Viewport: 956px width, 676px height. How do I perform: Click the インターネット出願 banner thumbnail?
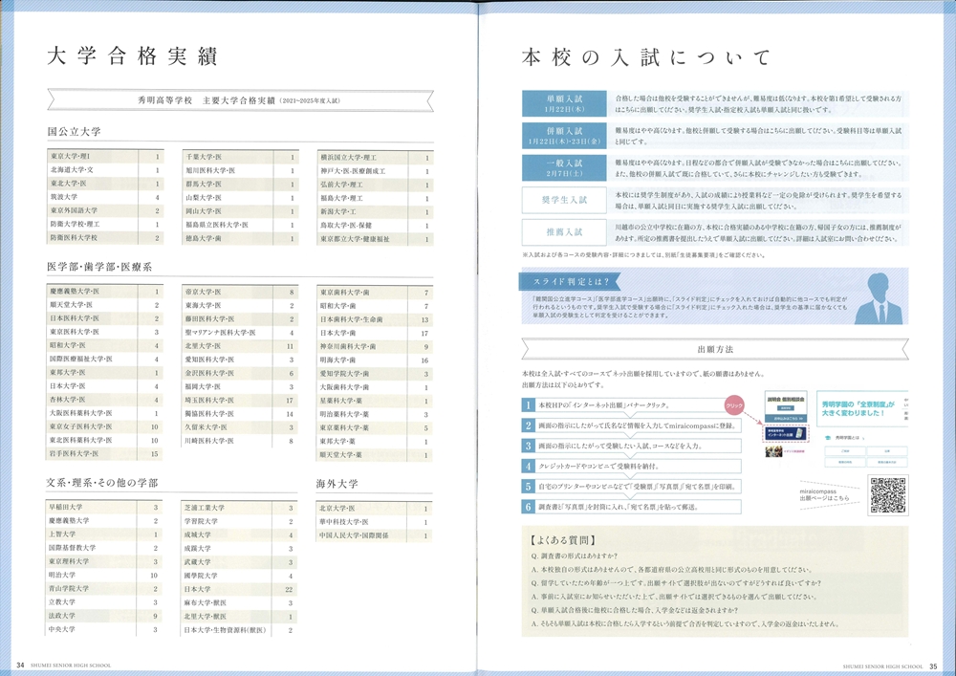[785, 433]
